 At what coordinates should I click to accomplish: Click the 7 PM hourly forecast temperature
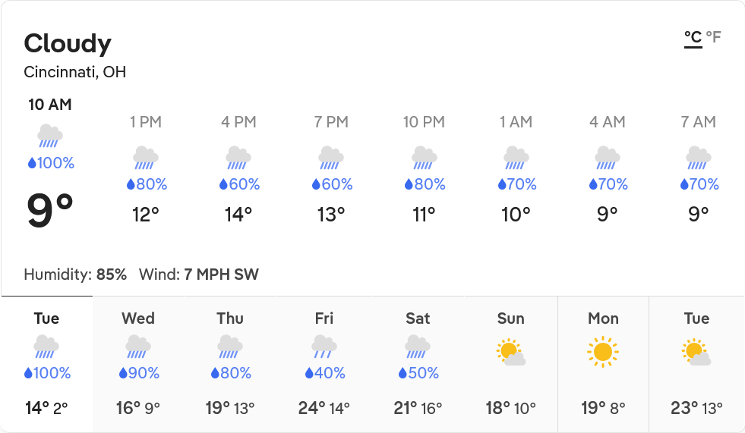331,215
